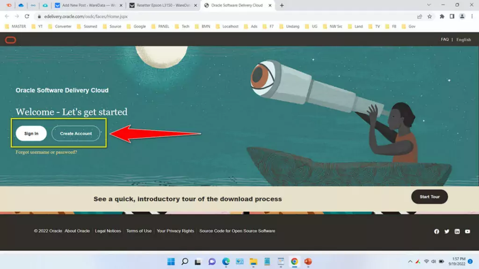Open Your Privacy Rights link
The height and width of the screenshot is (269, 479).
[x=175, y=231]
